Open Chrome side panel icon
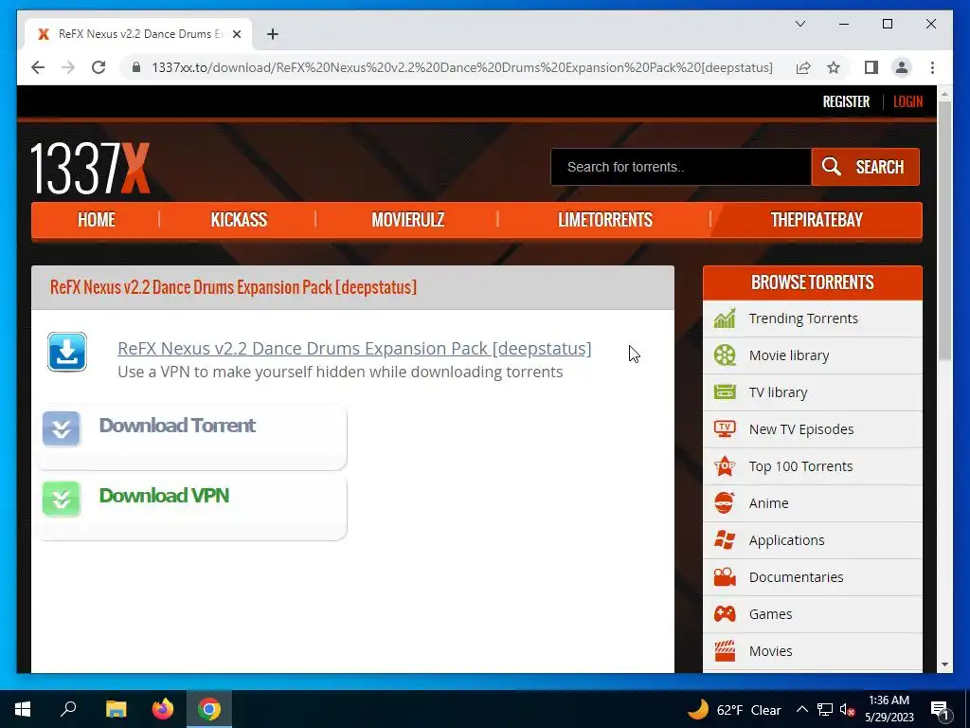Viewport: 970px width, 728px height. [x=871, y=67]
